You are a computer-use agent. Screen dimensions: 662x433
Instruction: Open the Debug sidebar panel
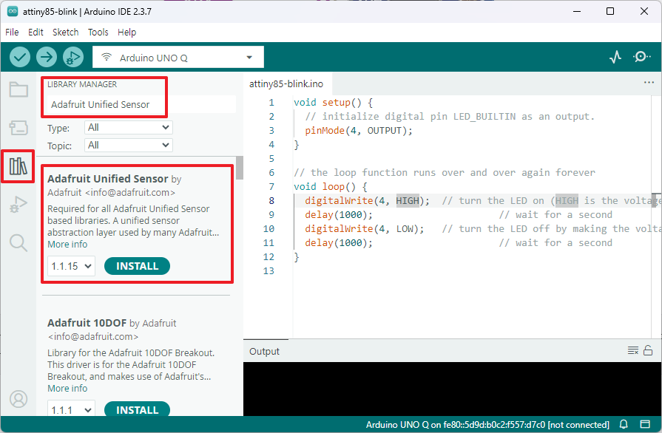pyautogui.click(x=18, y=205)
